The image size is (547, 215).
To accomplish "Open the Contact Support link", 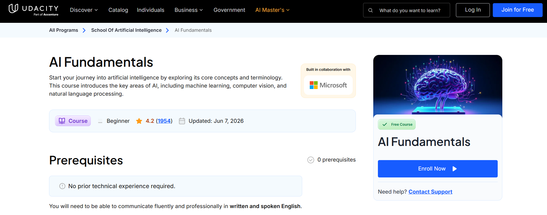I will (x=430, y=192).
